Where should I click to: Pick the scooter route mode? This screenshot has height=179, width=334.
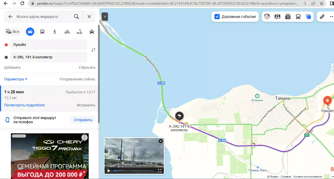point(79,32)
